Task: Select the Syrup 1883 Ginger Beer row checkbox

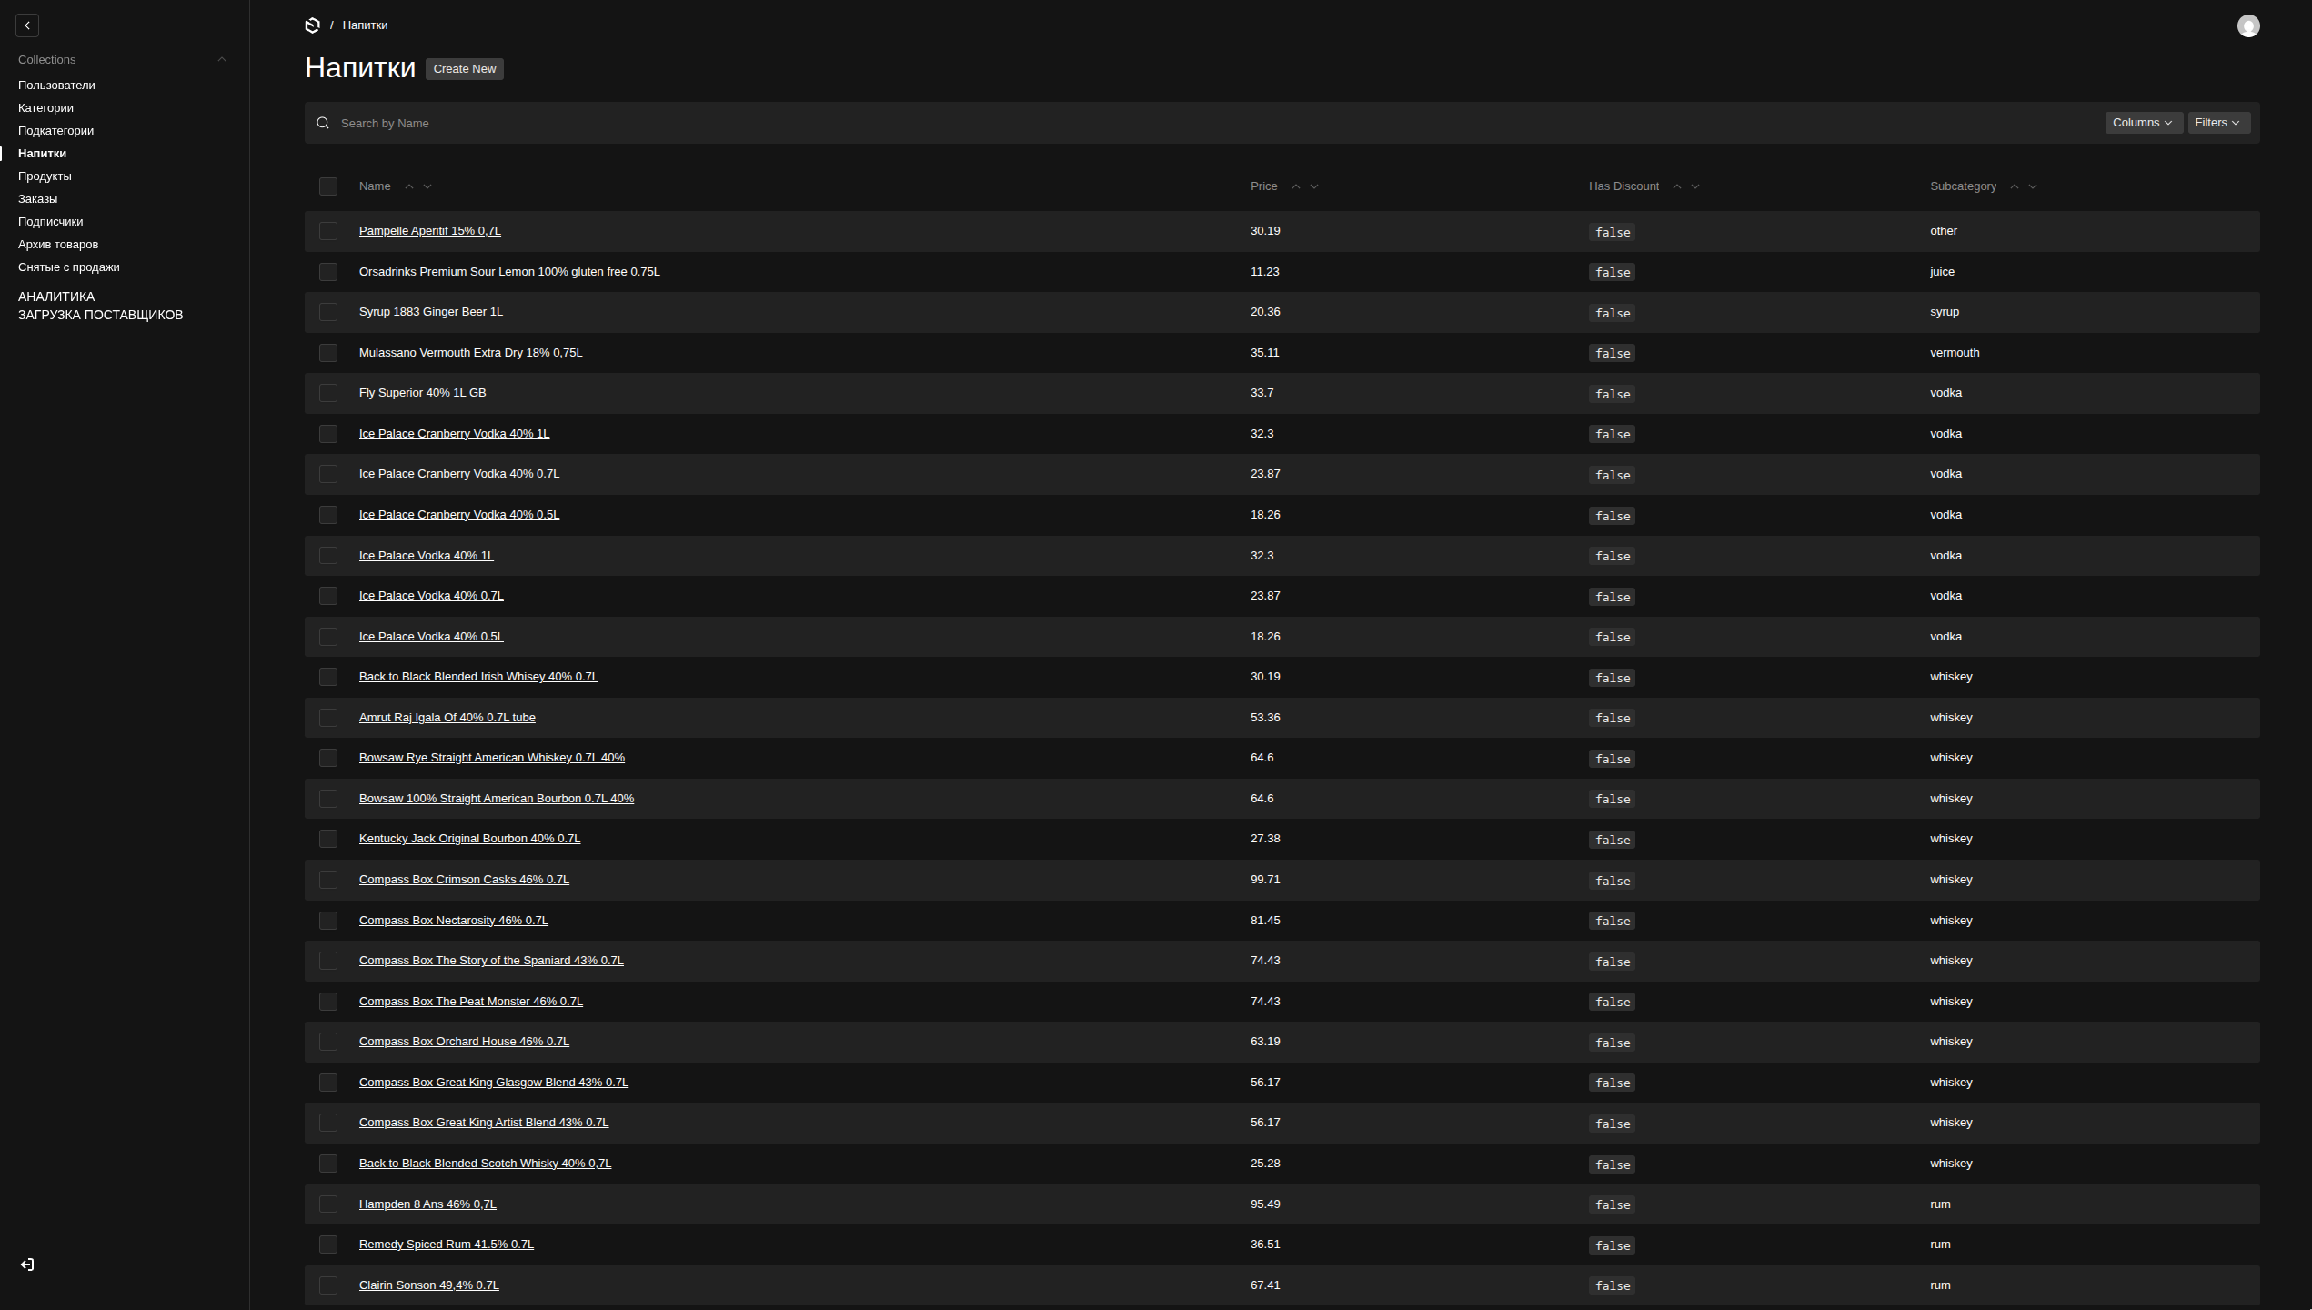Action: [328, 312]
